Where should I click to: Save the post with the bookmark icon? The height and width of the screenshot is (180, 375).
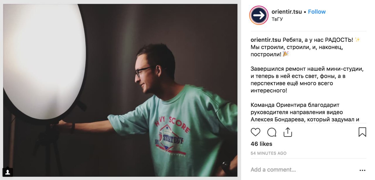(362, 132)
